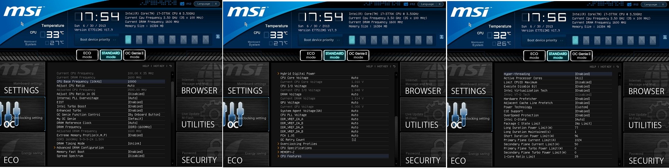Edit 1-Core Ratio Limit value 39

tap(577, 156)
